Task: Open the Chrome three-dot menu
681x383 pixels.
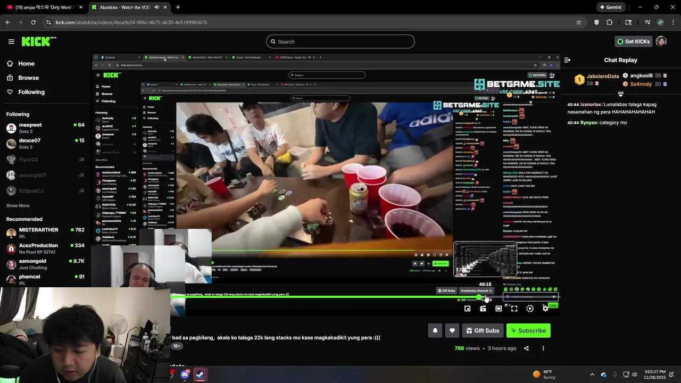Action: point(674,22)
